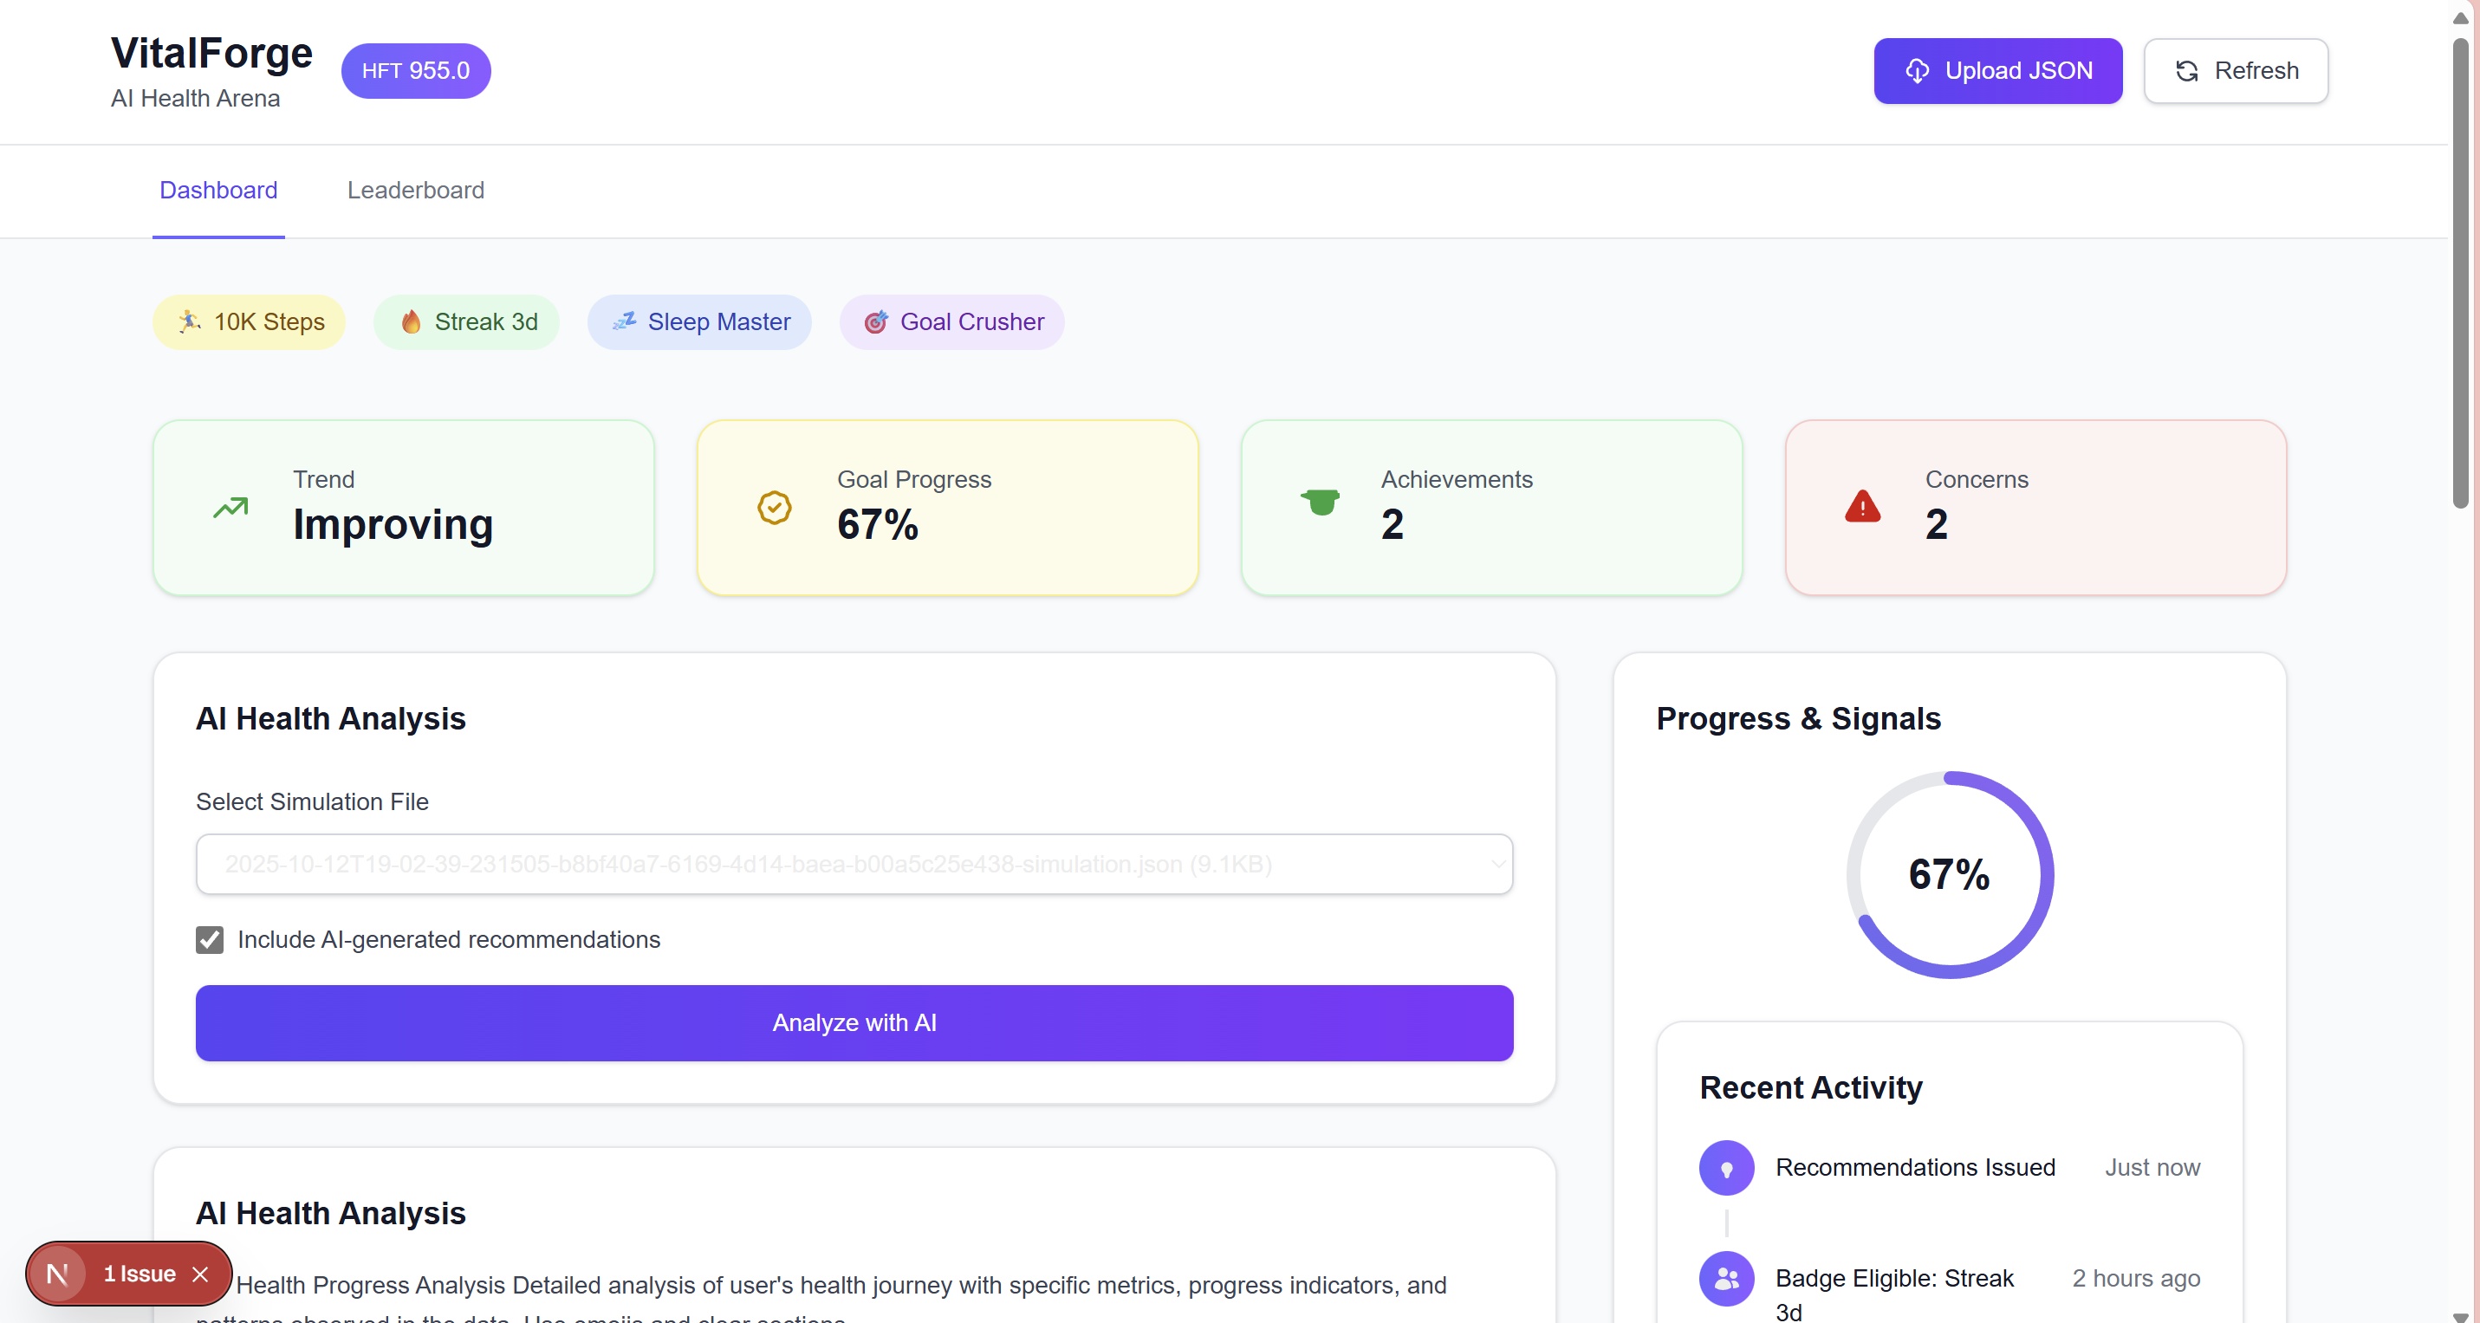Screen dimensions: 2480x1323
Task: Click the red warning triangle in Concerns
Action: coord(1862,507)
